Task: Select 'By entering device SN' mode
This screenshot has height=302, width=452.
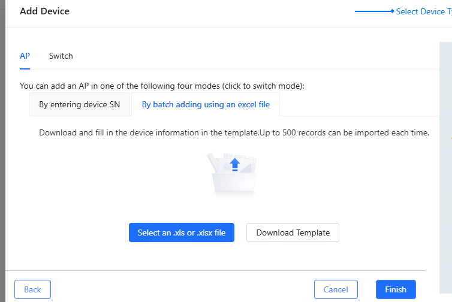Action: [80, 104]
